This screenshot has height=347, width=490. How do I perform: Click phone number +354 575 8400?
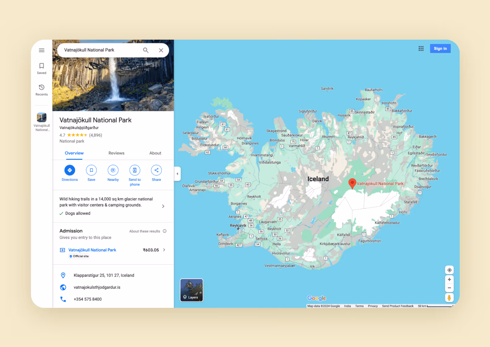88,299
